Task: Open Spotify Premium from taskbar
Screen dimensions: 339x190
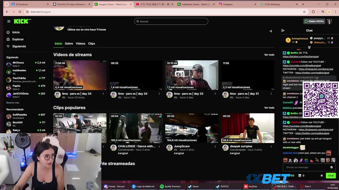Action: [170, 186]
